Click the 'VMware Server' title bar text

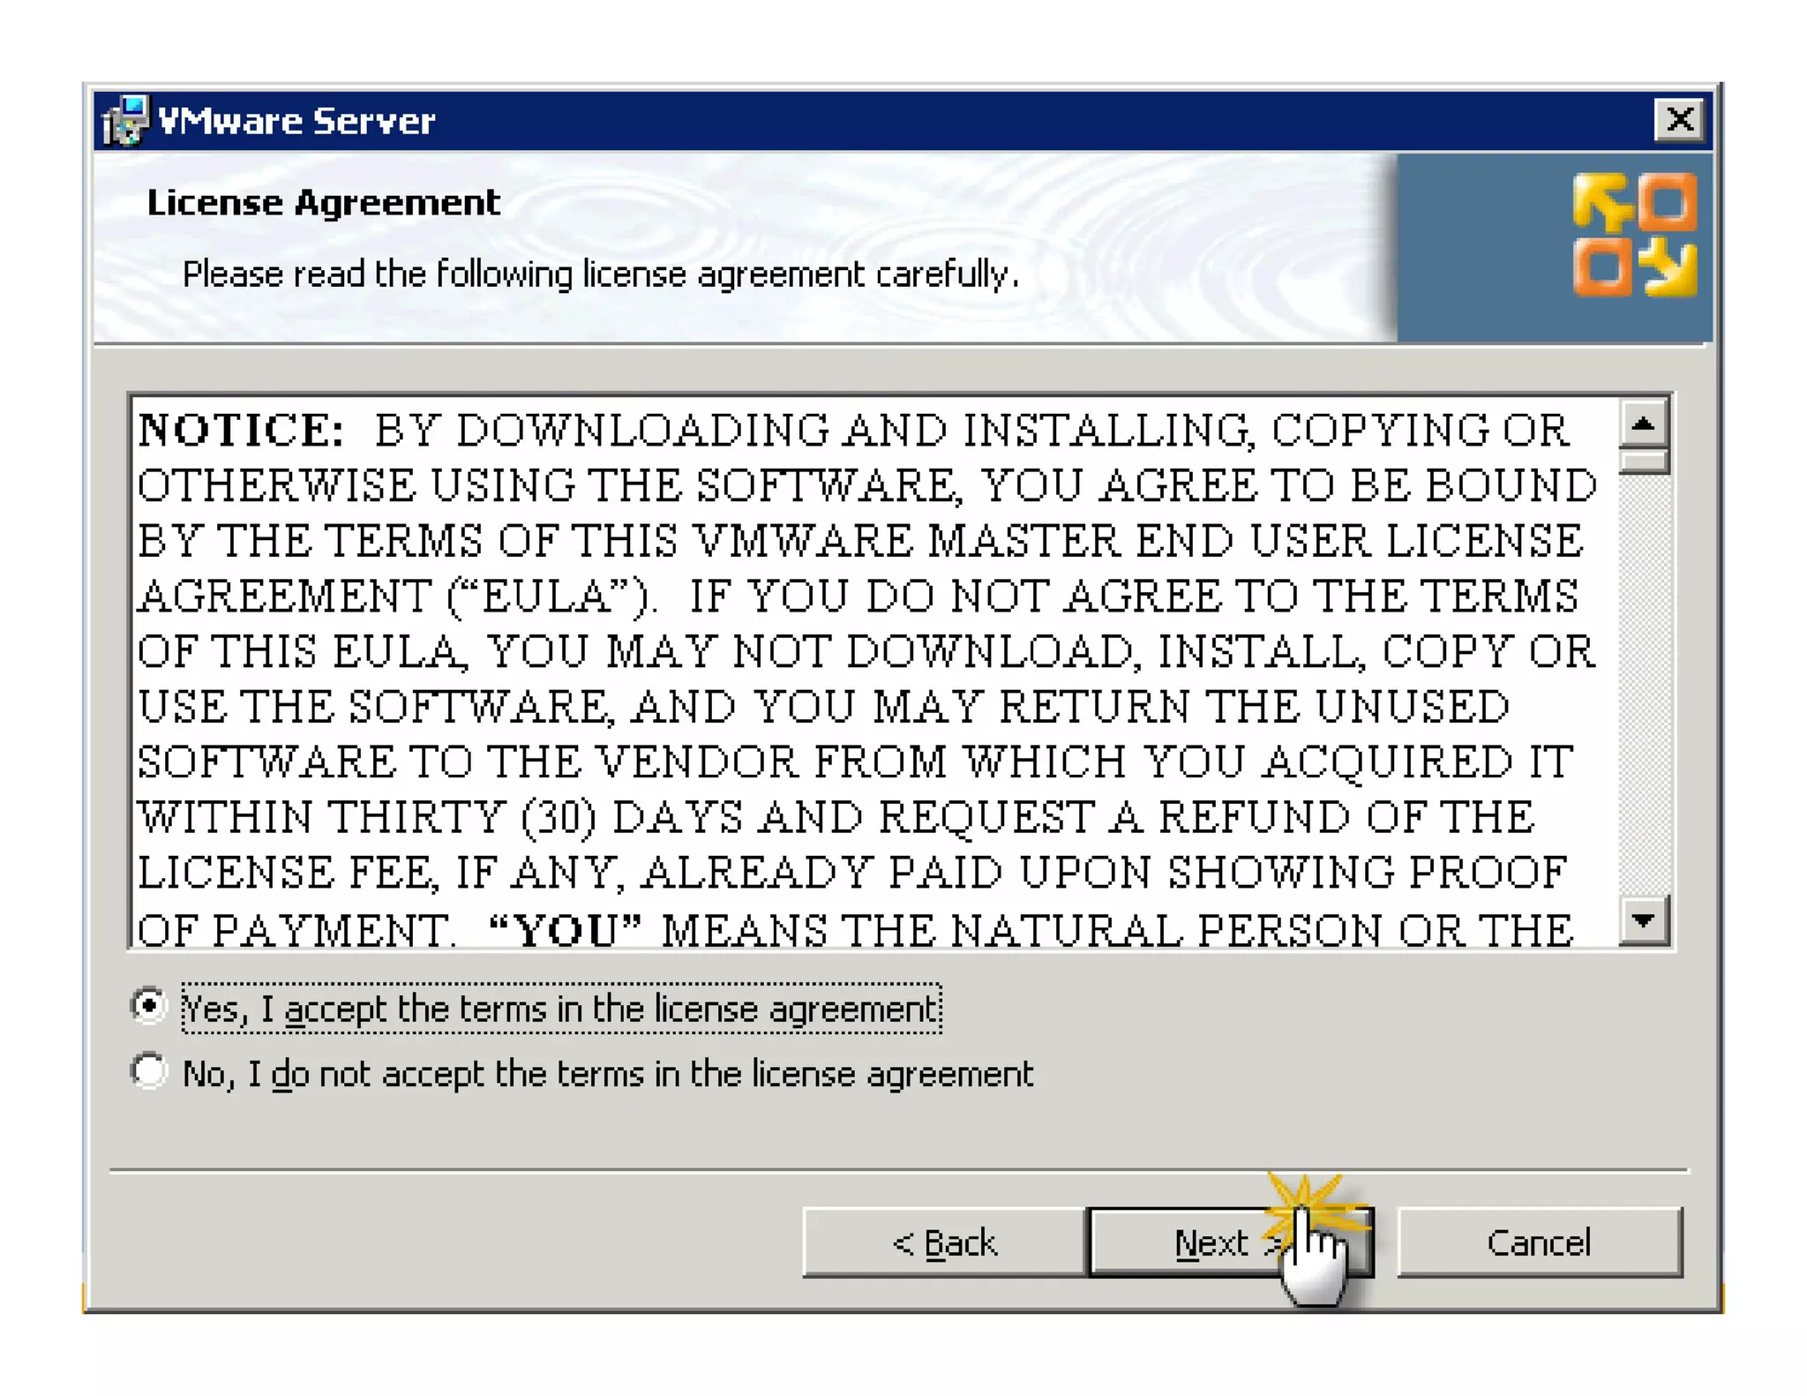296,120
